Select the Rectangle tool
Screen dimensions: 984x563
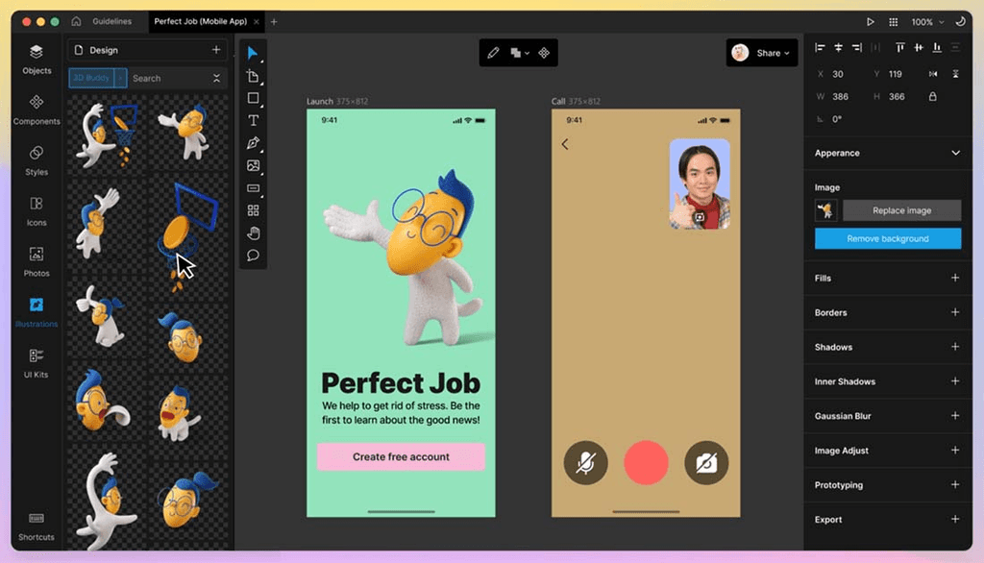pos(254,98)
